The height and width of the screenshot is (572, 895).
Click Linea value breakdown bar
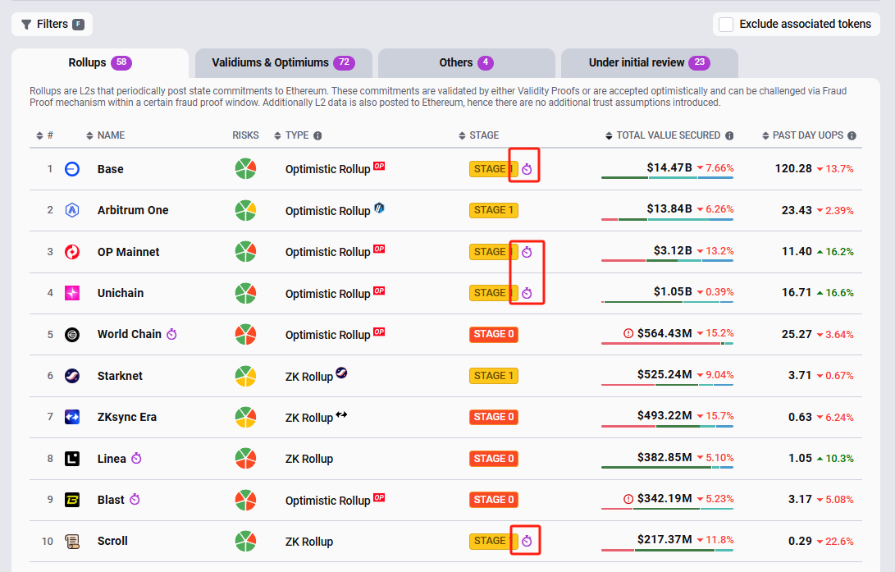[667, 468]
